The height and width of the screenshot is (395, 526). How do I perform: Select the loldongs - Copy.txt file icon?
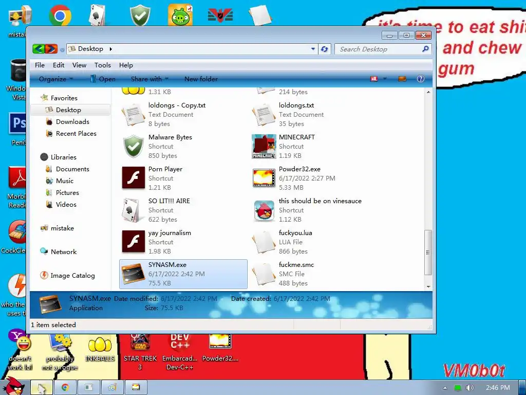pos(133,115)
